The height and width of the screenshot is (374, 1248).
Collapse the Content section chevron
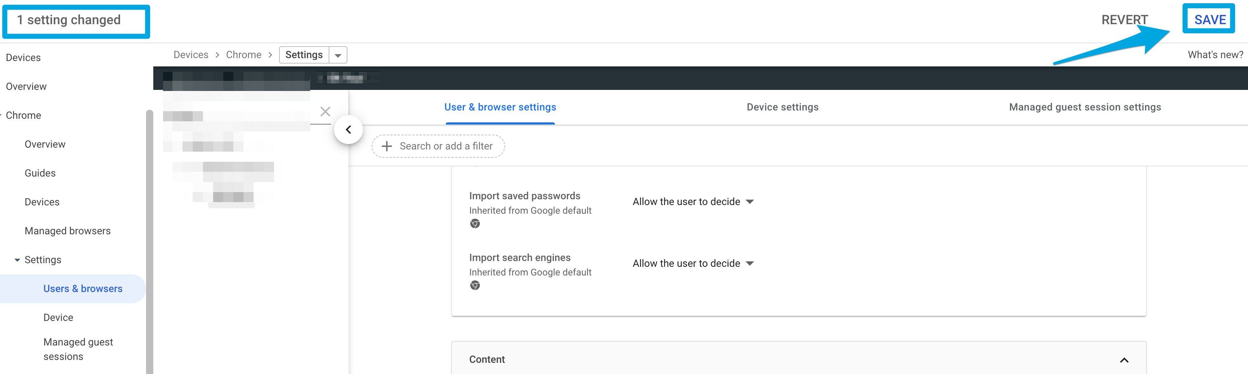(1124, 360)
